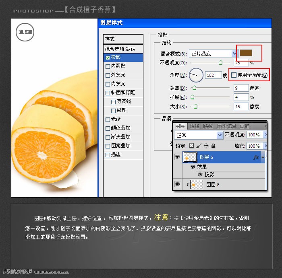
Task: Enable 纹理 checkbox
Action: point(113,111)
